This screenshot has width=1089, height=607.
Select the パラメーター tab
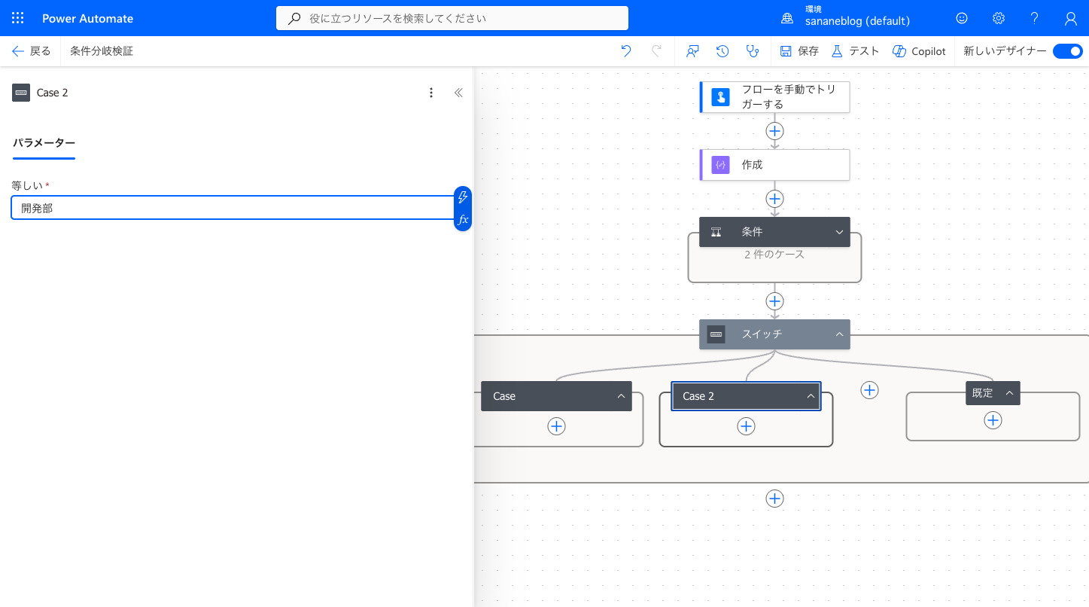click(x=44, y=143)
